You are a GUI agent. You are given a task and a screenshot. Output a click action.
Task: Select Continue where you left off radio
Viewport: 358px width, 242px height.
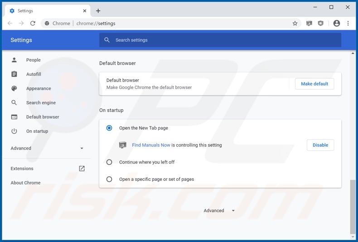click(x=109, y=162)
